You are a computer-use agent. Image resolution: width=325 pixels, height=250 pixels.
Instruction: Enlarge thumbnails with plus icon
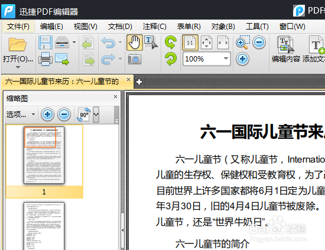tap(47, 114)
